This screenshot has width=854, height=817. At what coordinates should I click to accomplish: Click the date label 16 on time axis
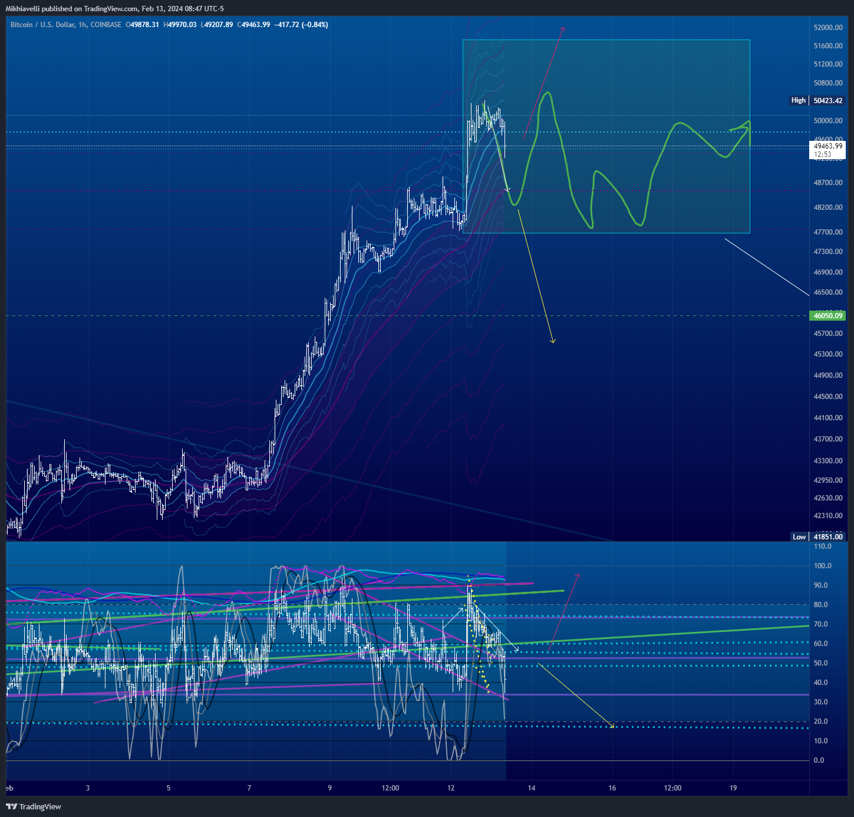tap(612, 788)
